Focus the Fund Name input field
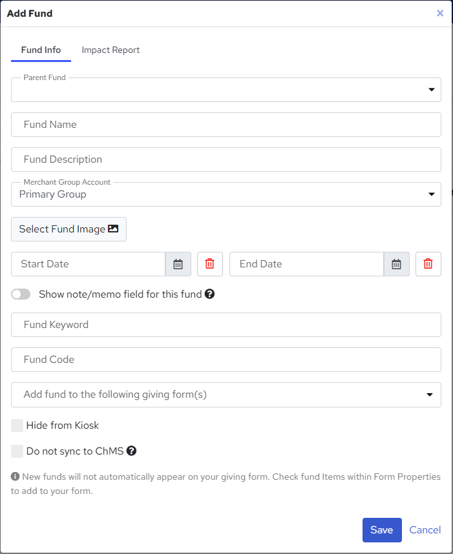Viewport: 453px width, 554px height. pos(226,125)
